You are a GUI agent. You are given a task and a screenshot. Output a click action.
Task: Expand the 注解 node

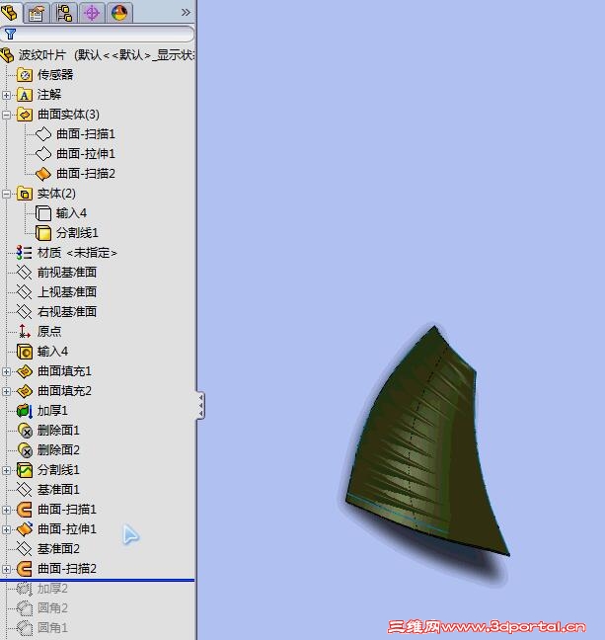(6, 95)
